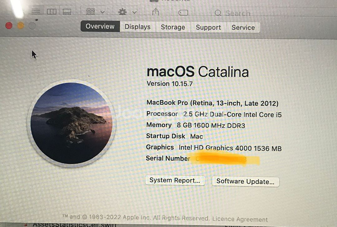Click the Edit Tags icon
Screen dimensions: 337x227
click(x=183, y=13)
